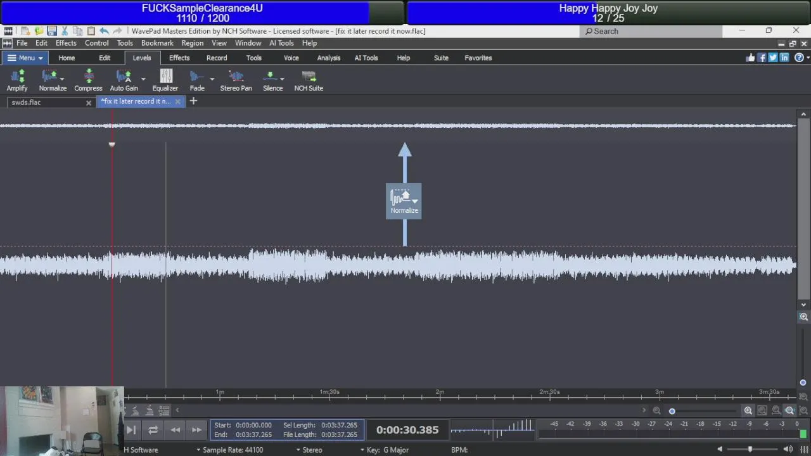
Task: Expand the Normalize toolbar dropdown arrow
Action: (x=62, y=79)
